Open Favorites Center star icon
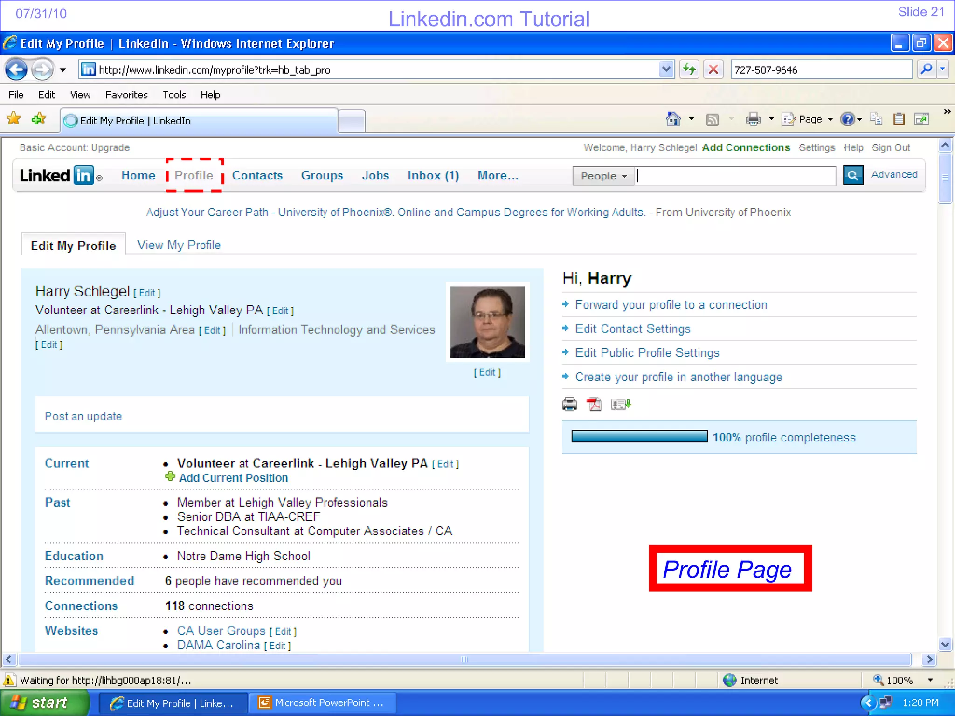Viewport: 955px width, 716px height. [14, 119]
